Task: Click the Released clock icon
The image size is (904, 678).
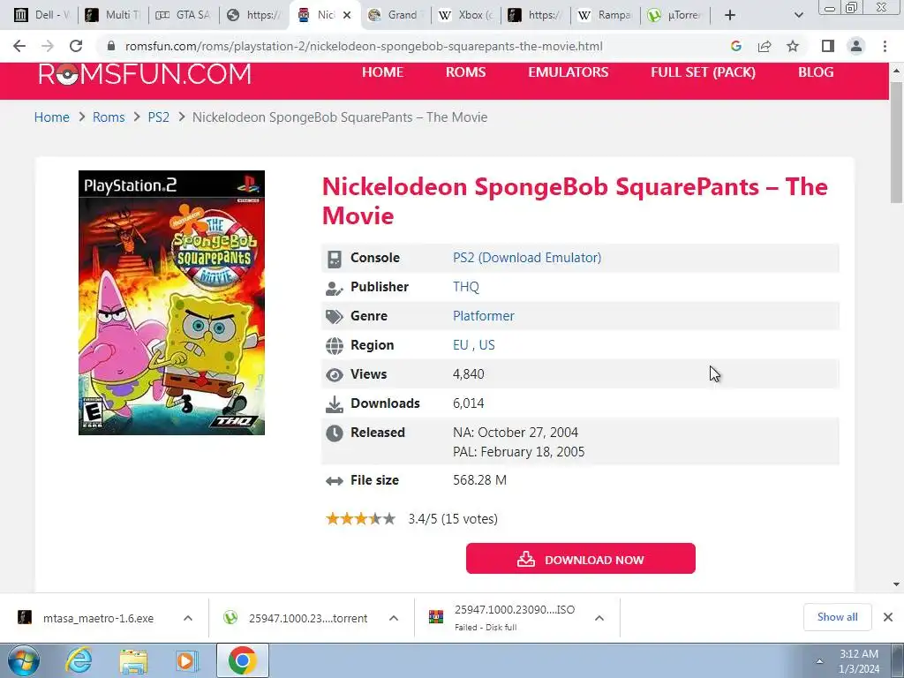Action: [x=335, y=433]
